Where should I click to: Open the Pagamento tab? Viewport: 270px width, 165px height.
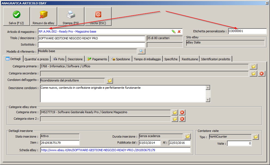(97, 59)
